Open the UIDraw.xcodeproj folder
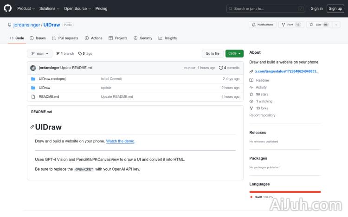Viewport: 348px width, 217px height. point(52,79)
